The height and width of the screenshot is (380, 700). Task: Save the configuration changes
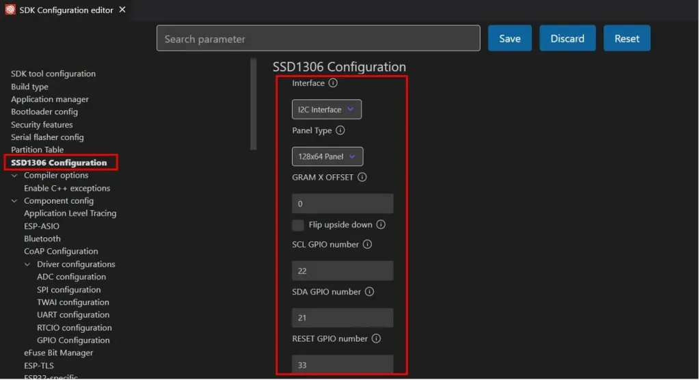[x=510, y=38]
